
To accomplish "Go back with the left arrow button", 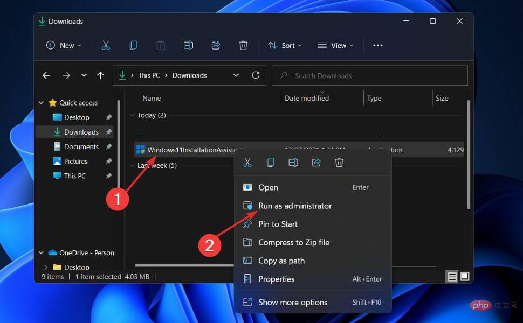I will [x=46, y=75].
